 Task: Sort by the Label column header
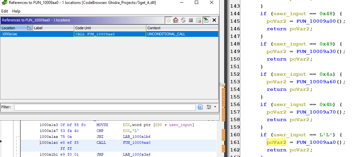(53, 28)
